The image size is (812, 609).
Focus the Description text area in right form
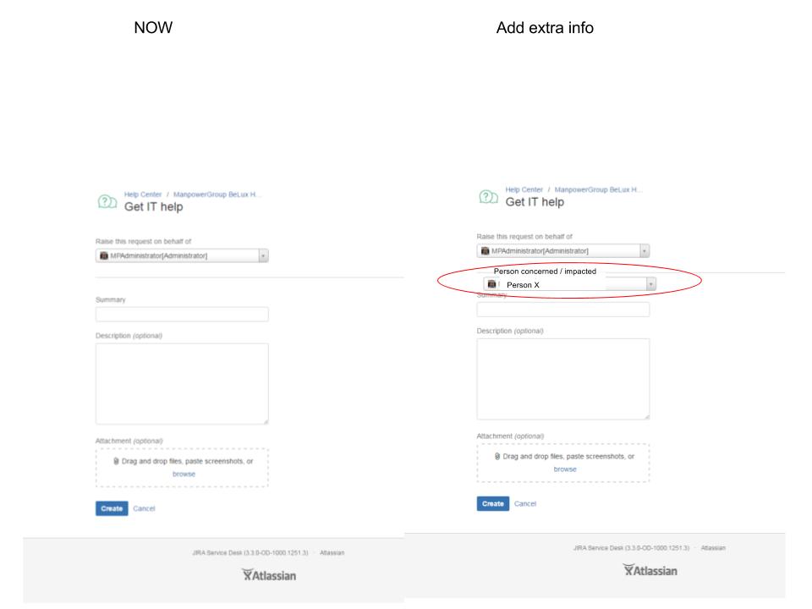(563, 379)
